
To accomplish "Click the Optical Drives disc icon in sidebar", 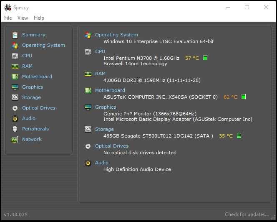I will click(x=15, y=108).
